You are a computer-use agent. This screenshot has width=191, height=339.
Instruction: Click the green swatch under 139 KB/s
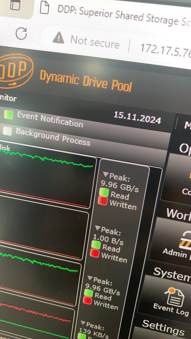pos(82,336)
